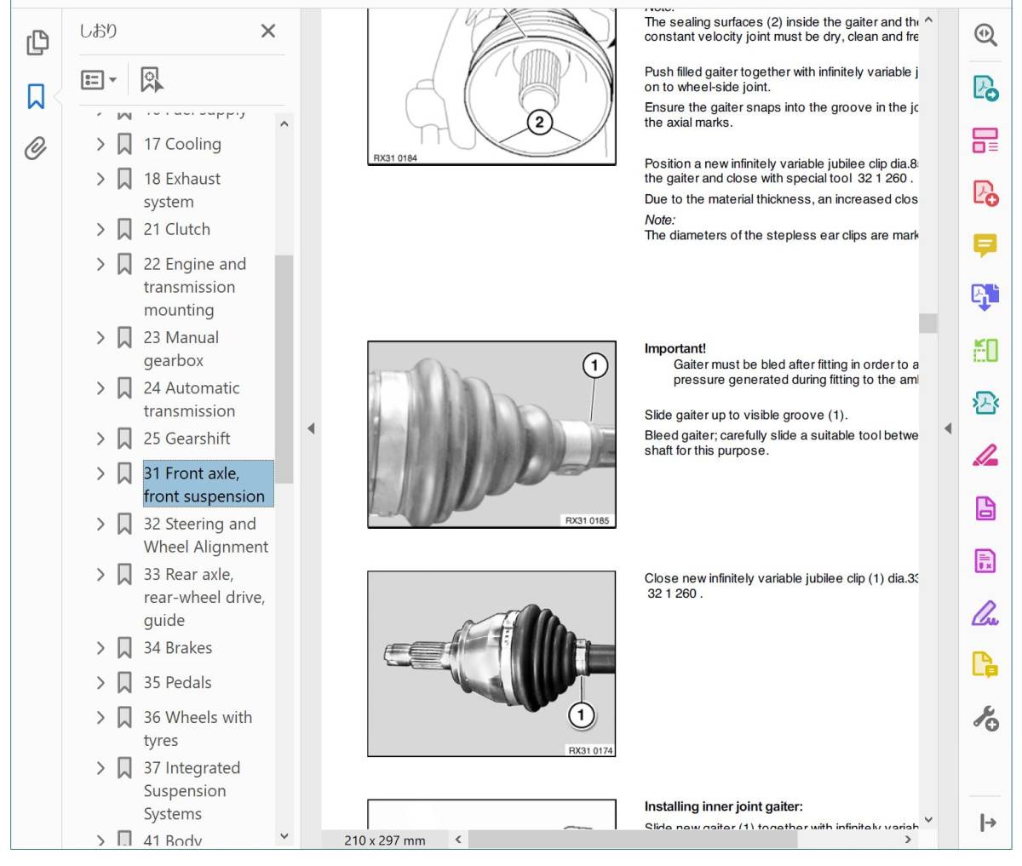Expand the 17 Cooling bookmark
The height and width of the screenshot is (866, 1022).
pos(100,145)
